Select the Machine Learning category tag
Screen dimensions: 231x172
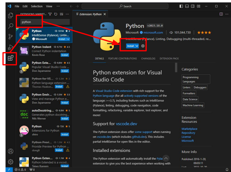[x=193, y=105]
